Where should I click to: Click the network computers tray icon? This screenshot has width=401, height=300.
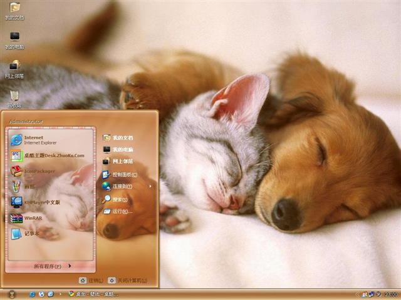coord(371,294)
